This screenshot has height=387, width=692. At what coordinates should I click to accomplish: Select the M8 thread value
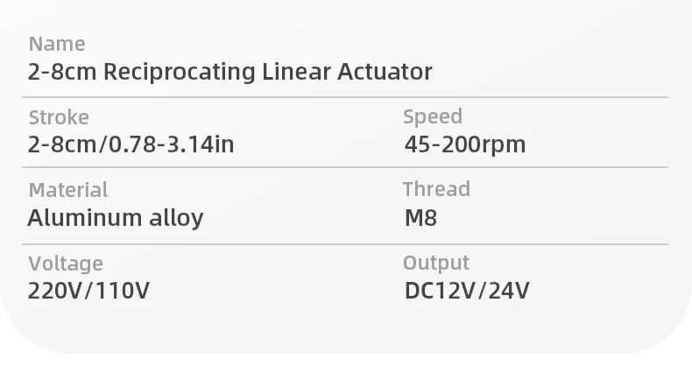tap(420, 218)
